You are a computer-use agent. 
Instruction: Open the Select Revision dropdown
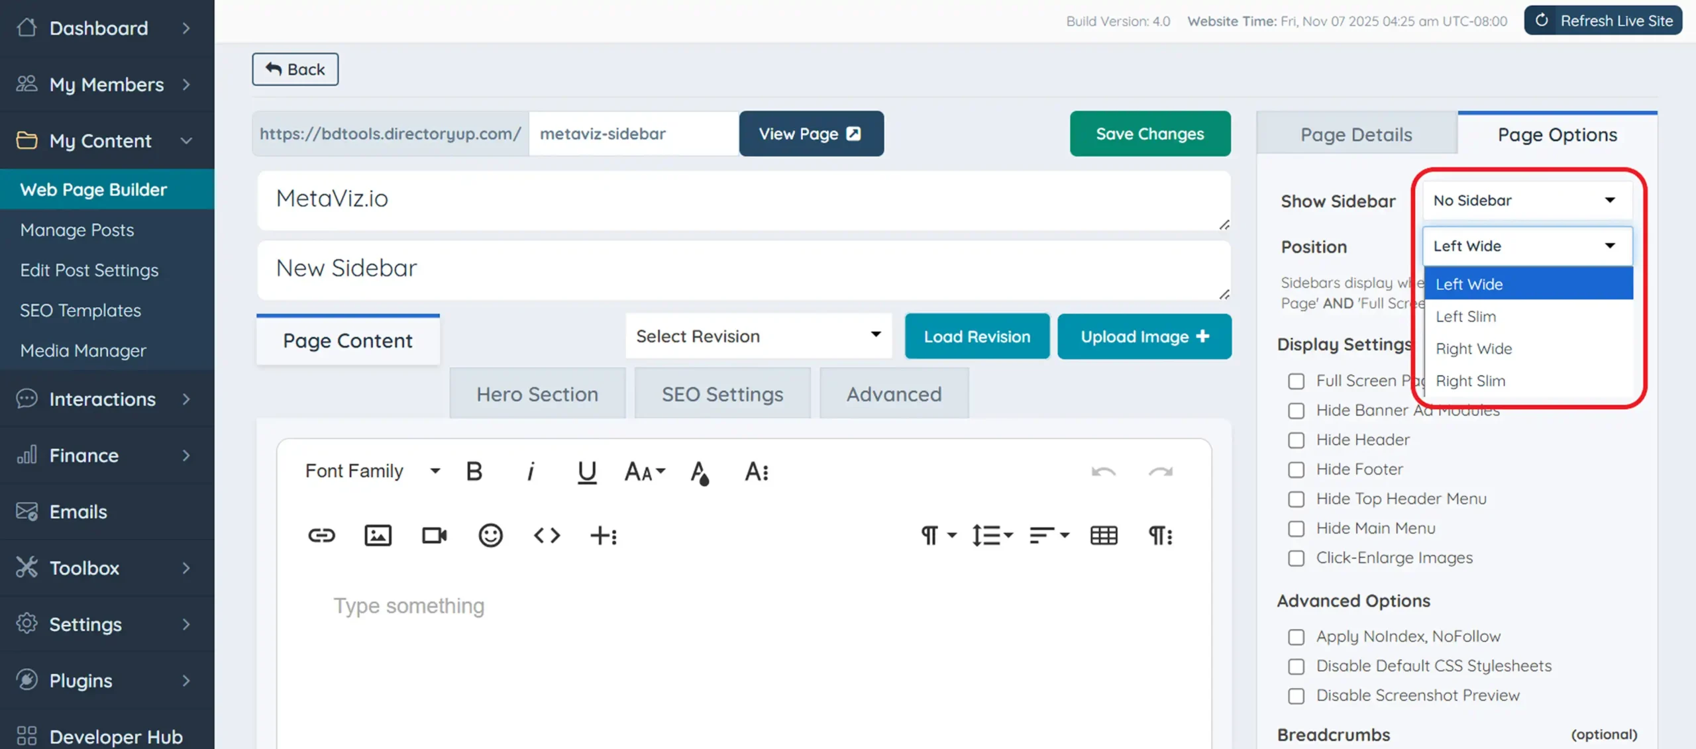tap(758, 336)
